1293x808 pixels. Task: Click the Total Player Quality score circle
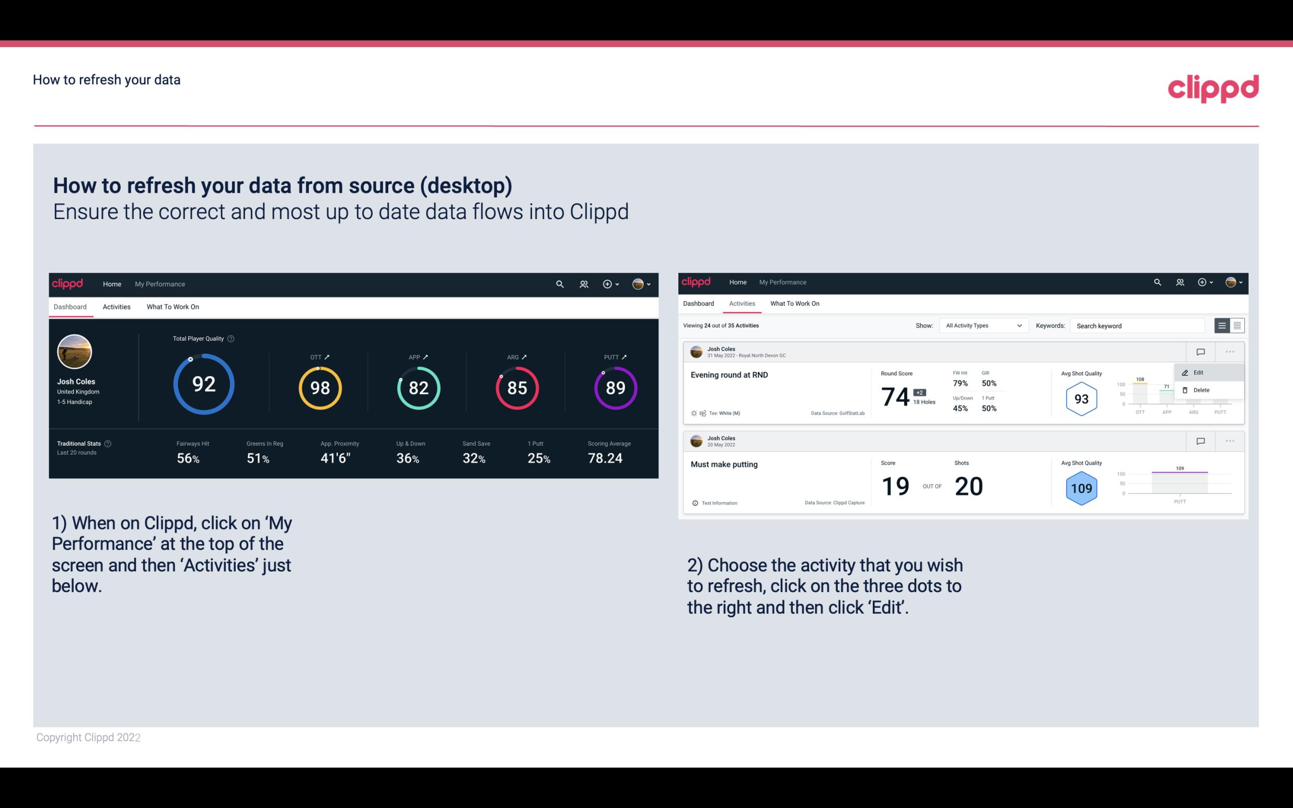point(202,384)
